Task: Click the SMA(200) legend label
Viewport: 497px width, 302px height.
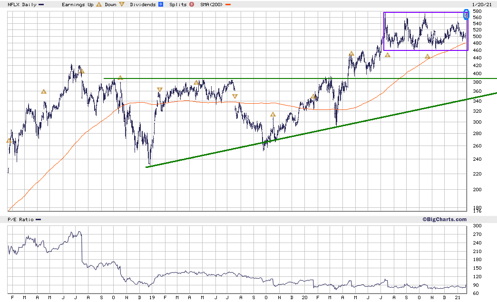Action: click(x=212, y=4)
